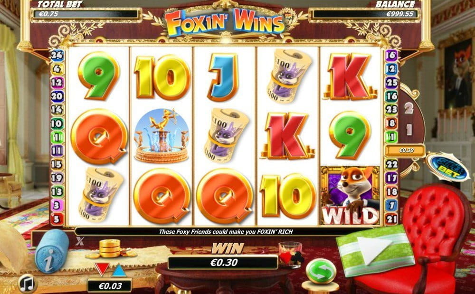Screen dimensions: 475x294
Task: Click the coin value €0.03 field
Action: pyautogui.click(x=109, y=285)
